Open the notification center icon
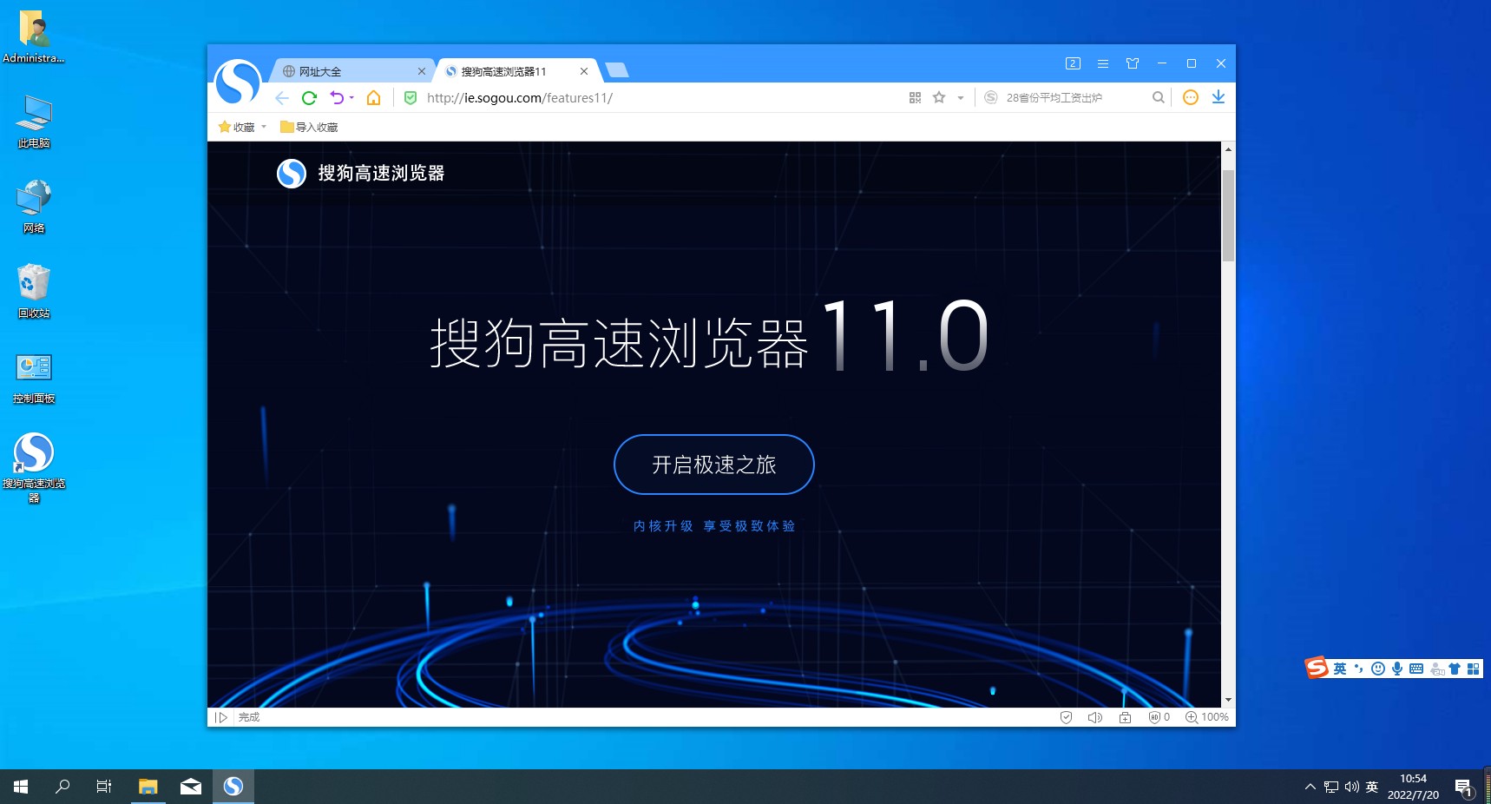 (x=1464, y=788)
